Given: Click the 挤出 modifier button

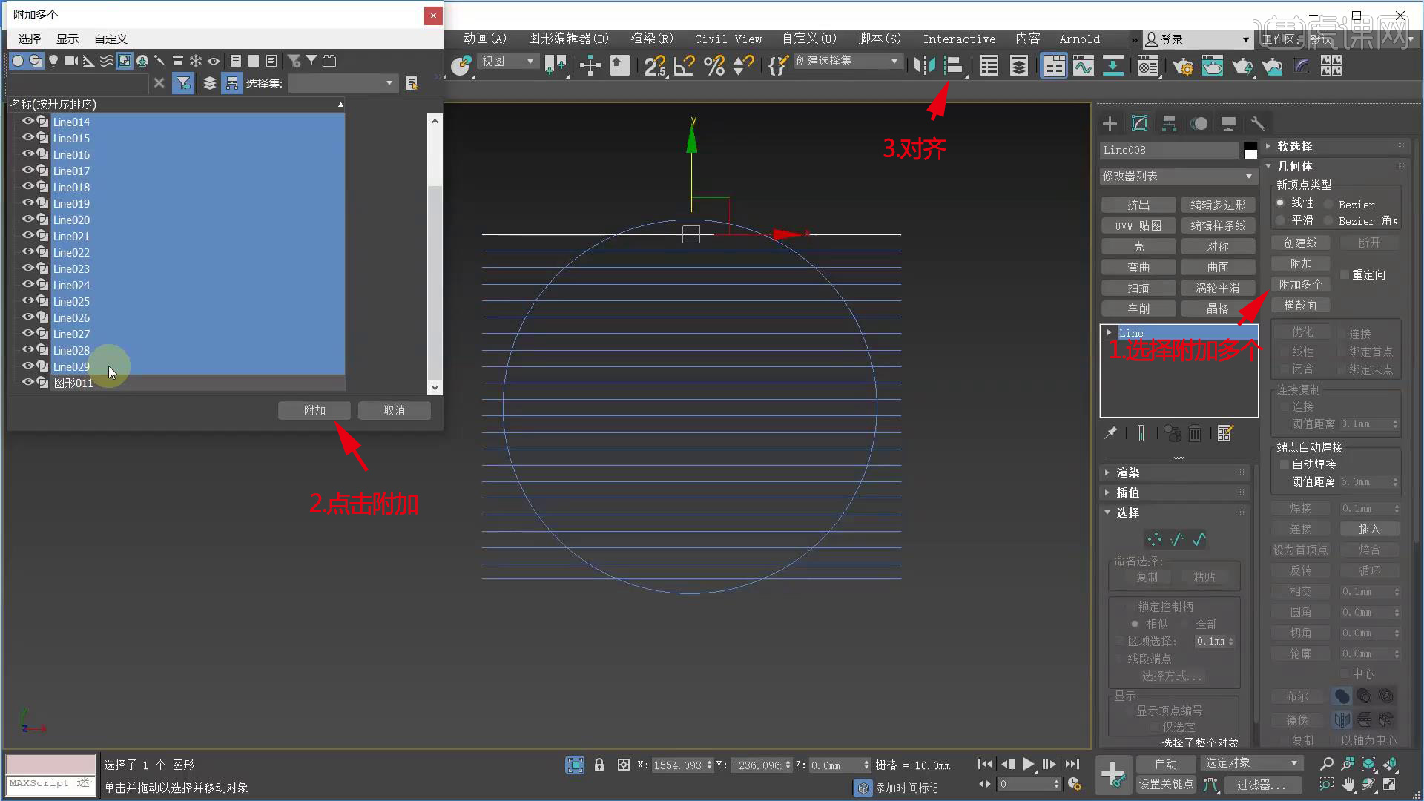Looking at the screenshot, I should pos(1138,205).
